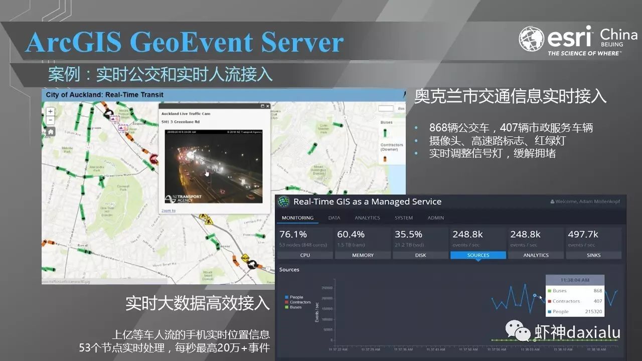Maximize the Auckland Live Traffic Cam popup
Image resolution: width=642 pixels, height=361 pixels.
point(262,106)
